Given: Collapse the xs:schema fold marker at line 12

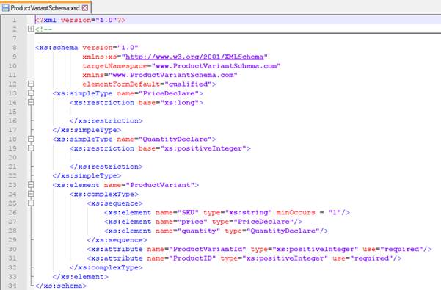Looking at the screenshot, I should click(31, 84).
